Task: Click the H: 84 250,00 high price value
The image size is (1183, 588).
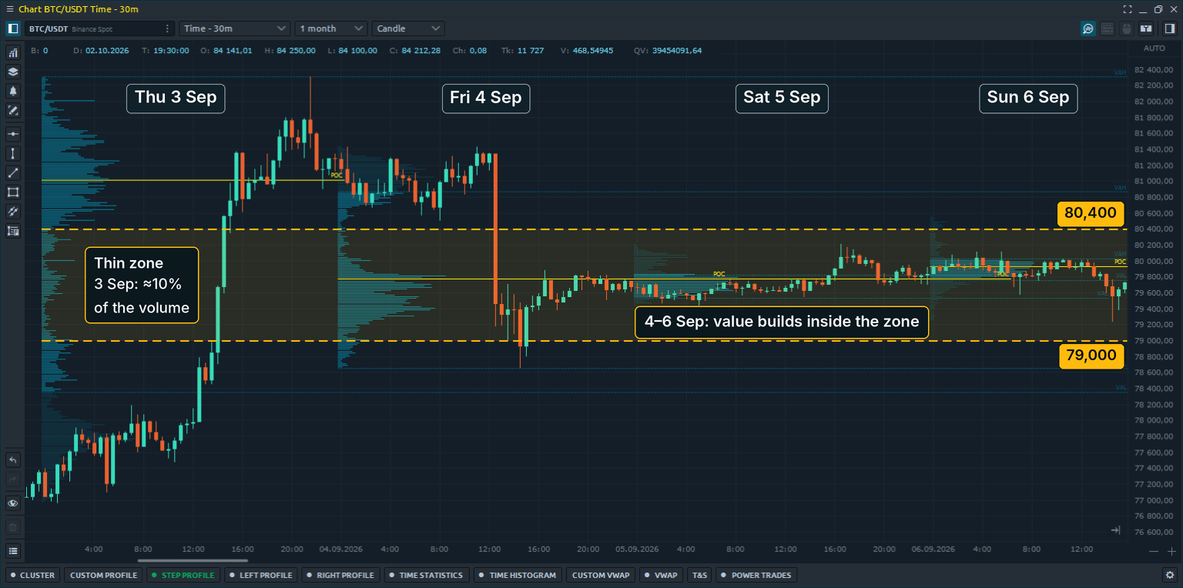Action: tap(290, 50)
